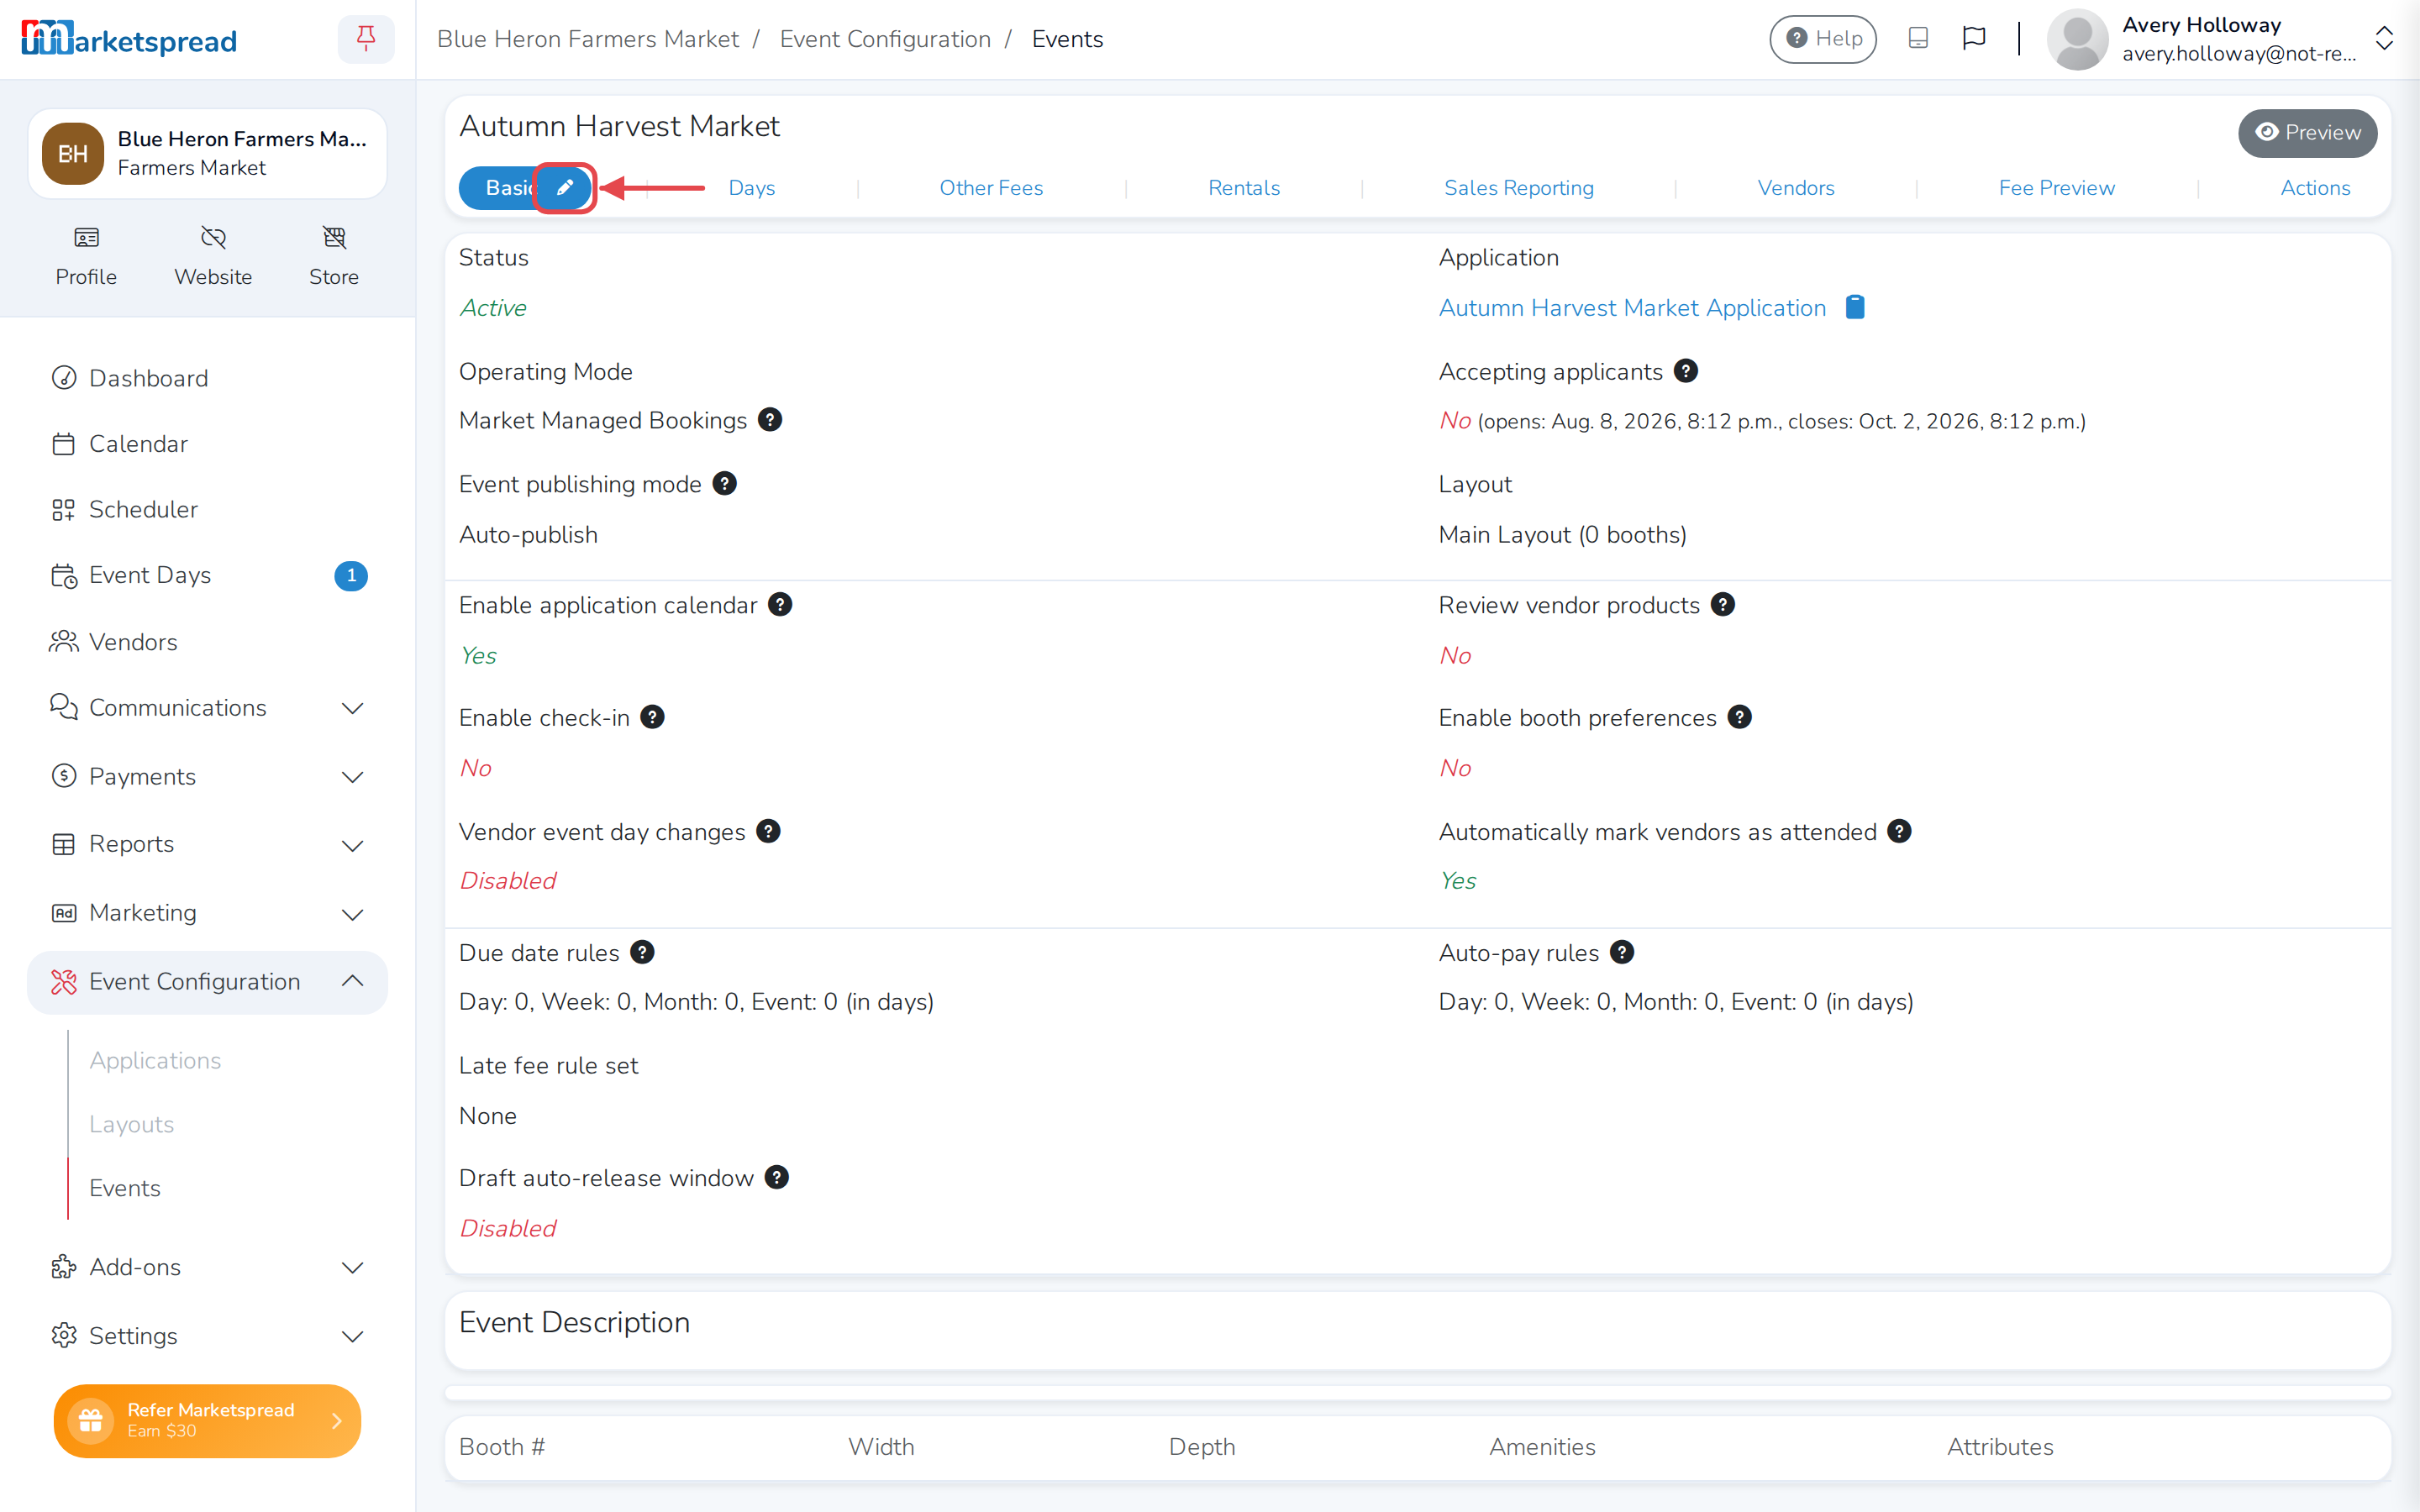Viewport: 2420px width, 1512px height.
Task: Go to Event Days in sidebar
Action: pyautogui.click(x=208, y=576)
